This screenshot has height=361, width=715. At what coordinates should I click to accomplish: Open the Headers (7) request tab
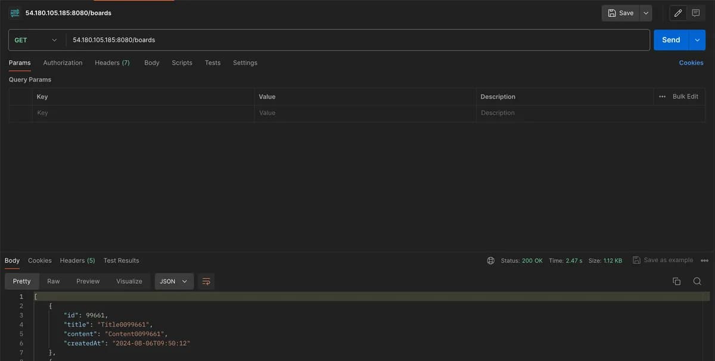[x=112, y=63]
